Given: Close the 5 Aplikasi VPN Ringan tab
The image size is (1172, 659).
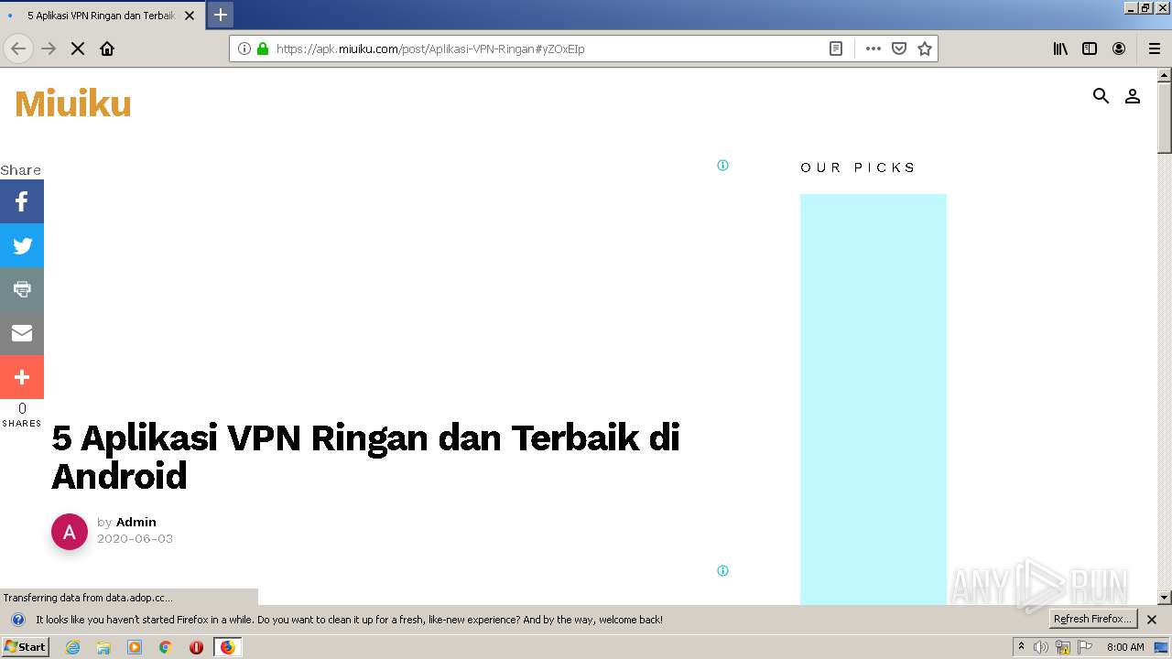Looking at the screenshot, I should pyautogui.click(x=190, y=16).
